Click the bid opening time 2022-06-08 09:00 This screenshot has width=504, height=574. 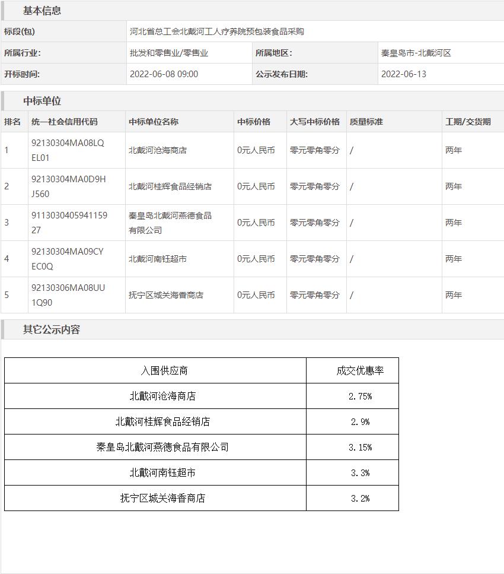164,74
